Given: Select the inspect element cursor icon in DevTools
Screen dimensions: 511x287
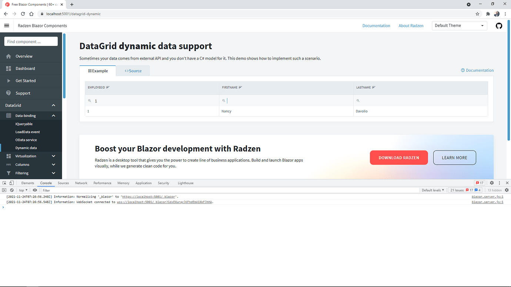Looking at the screenshot, I should click(x=4, y=183).
